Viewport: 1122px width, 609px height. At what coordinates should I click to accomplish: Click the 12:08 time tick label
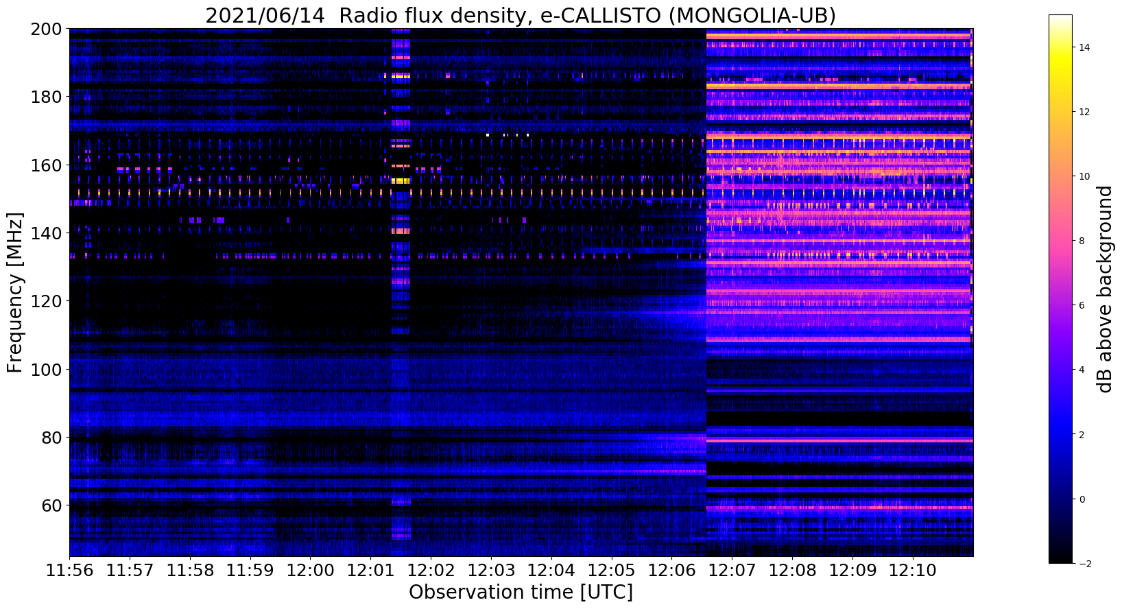click(x=793, y=571)
